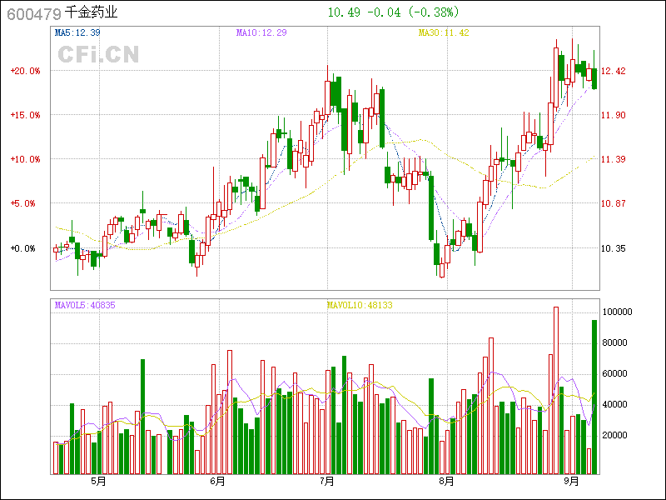Select the MA5:12.39 indicator label
Image resolution: width=666 pixels, height=500 pixels.
(77, 32)
